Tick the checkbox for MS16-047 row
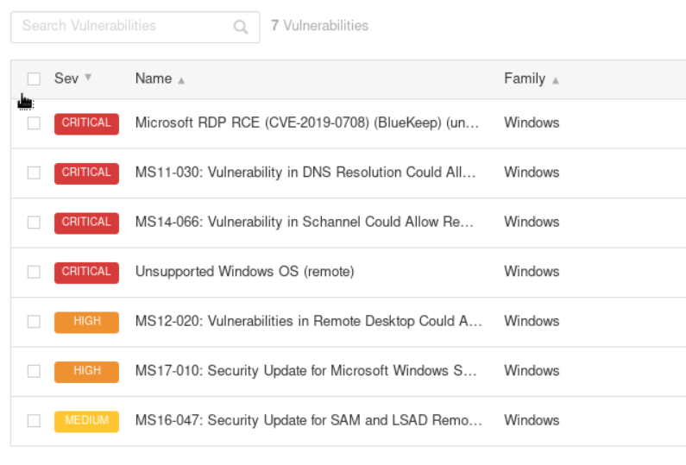The height and width of the screenshot is (465, 686). (x=34, y=421)
